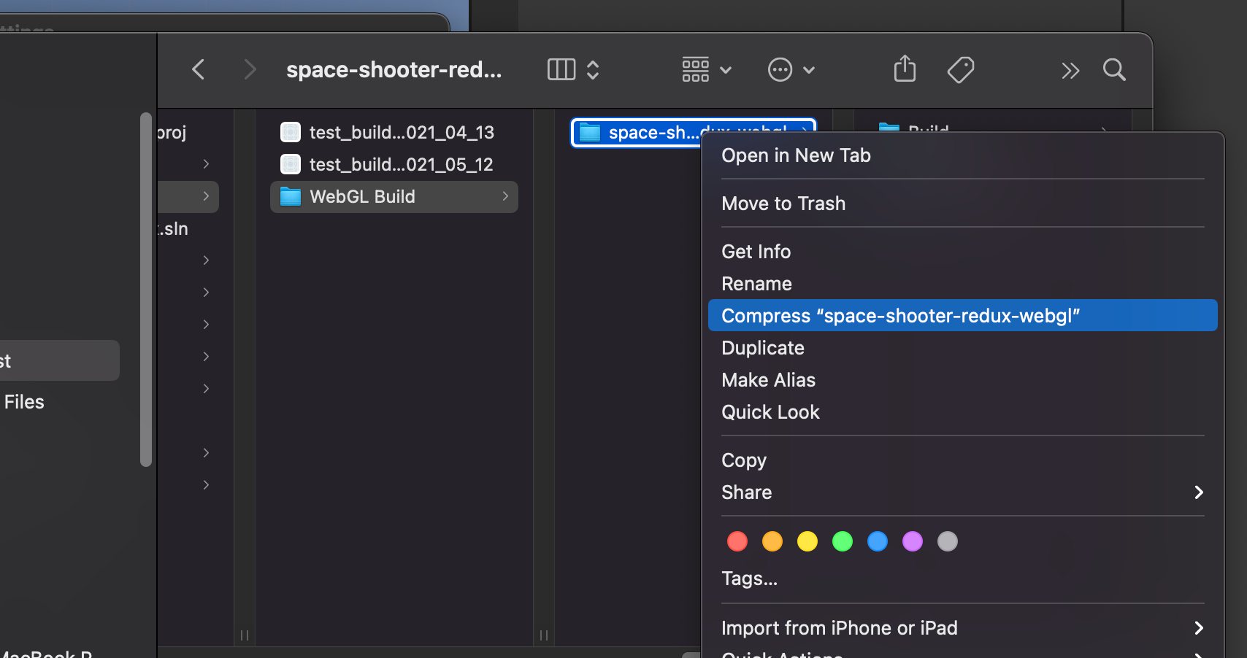Select the WebGL Build folder
Viewport: 1247px width, 658px height.
[394, 196]
